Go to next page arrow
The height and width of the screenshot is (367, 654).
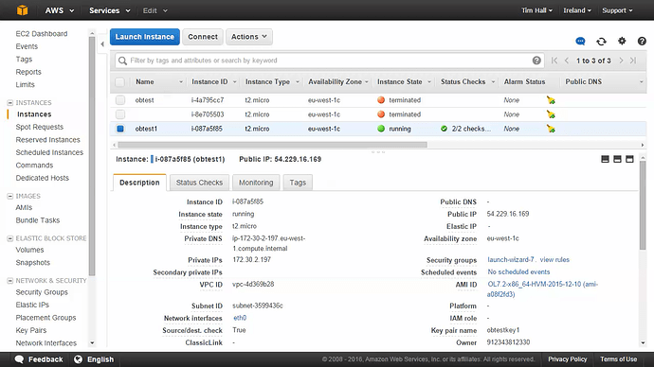point(621,61)
